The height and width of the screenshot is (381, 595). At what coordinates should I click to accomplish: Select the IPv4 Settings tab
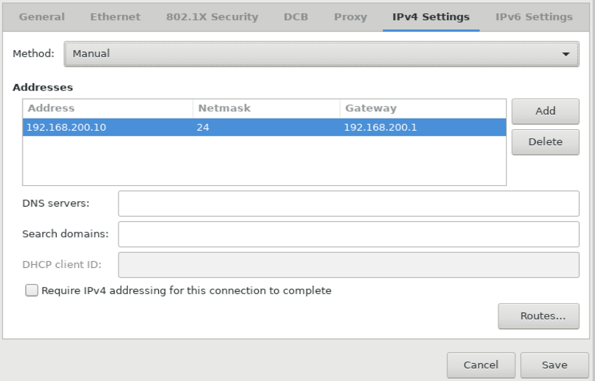(x=431, y=17)
